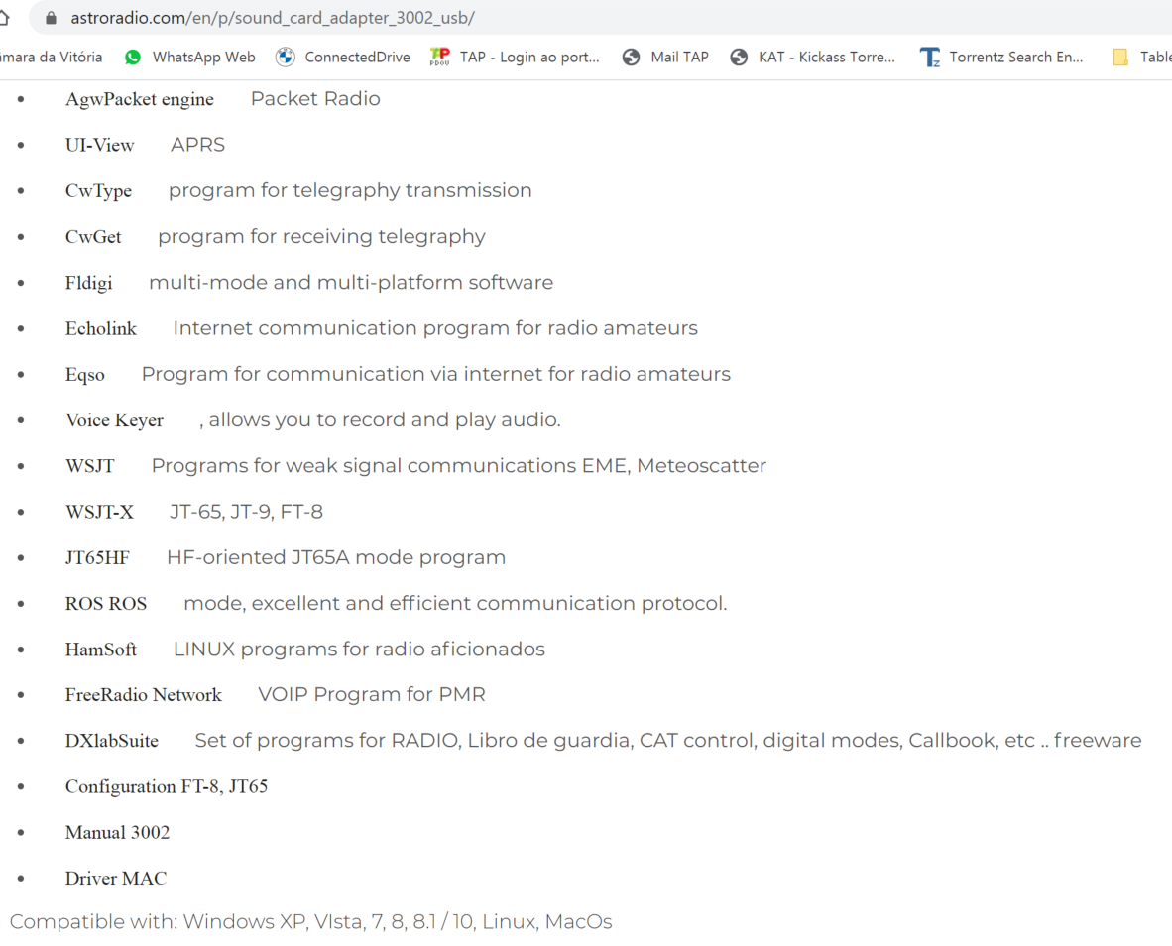Click 'LINUX programs for radio aficionados' text

(360, 649)
